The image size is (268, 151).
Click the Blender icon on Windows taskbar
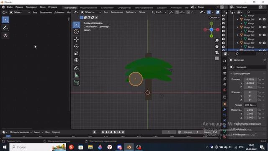click(x=129, y=147)
